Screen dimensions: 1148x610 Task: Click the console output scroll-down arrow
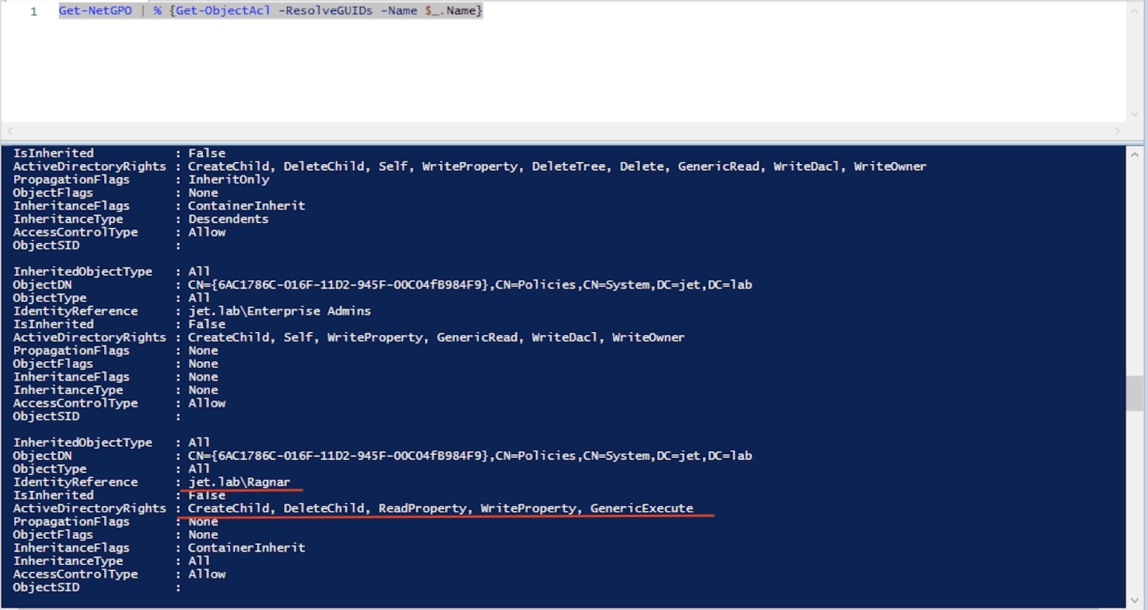1135,600
